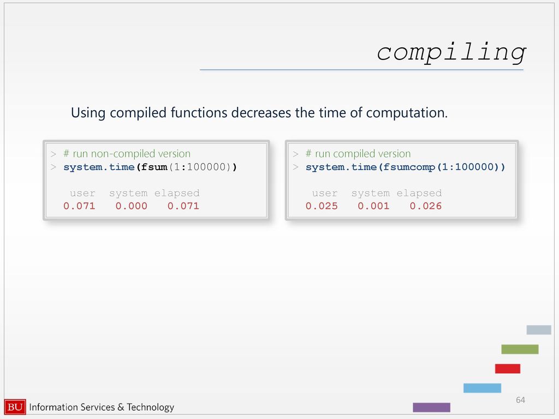Screen dimensions: 559x419
Task: Click the BU logo icon
Action: pyautogui.click(x=15, y=407)
